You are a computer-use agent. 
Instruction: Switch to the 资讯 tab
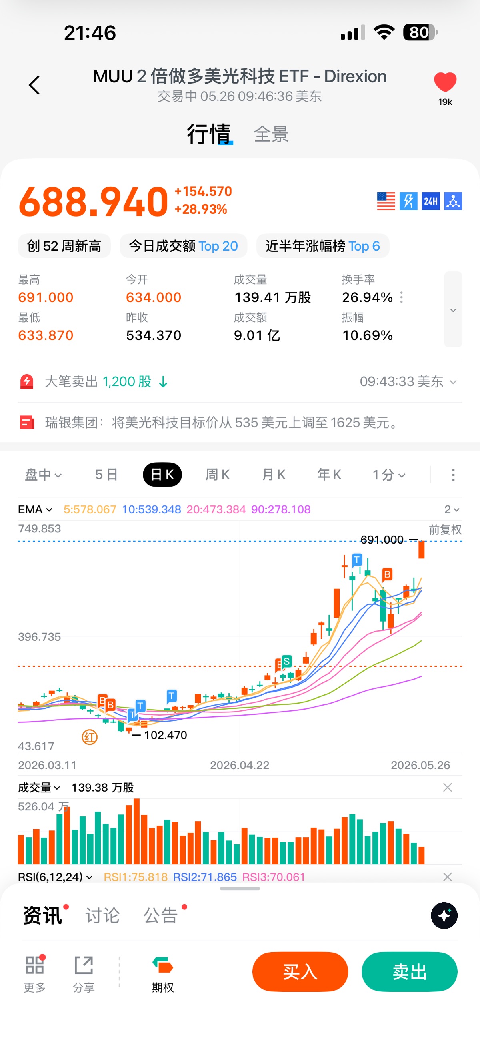(42, 915)
